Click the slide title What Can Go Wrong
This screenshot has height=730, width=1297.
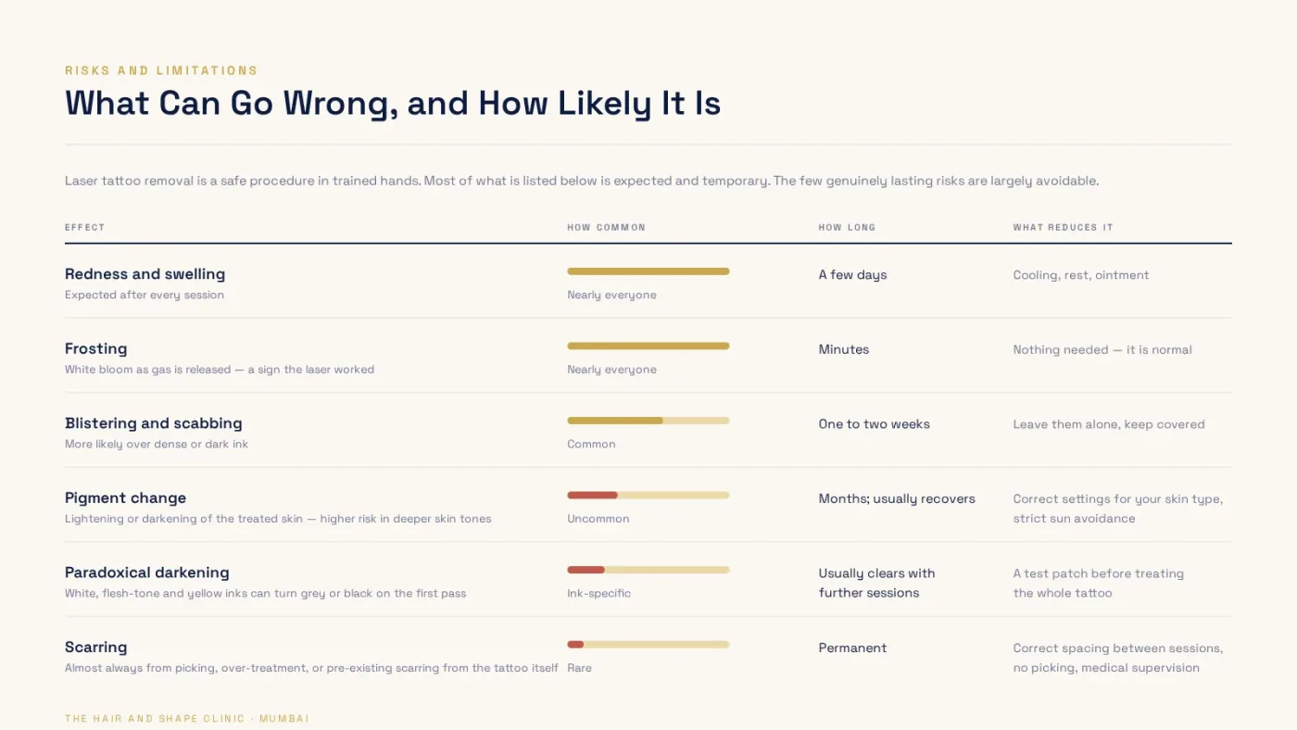pyautogui.click(x=393, y=103)
